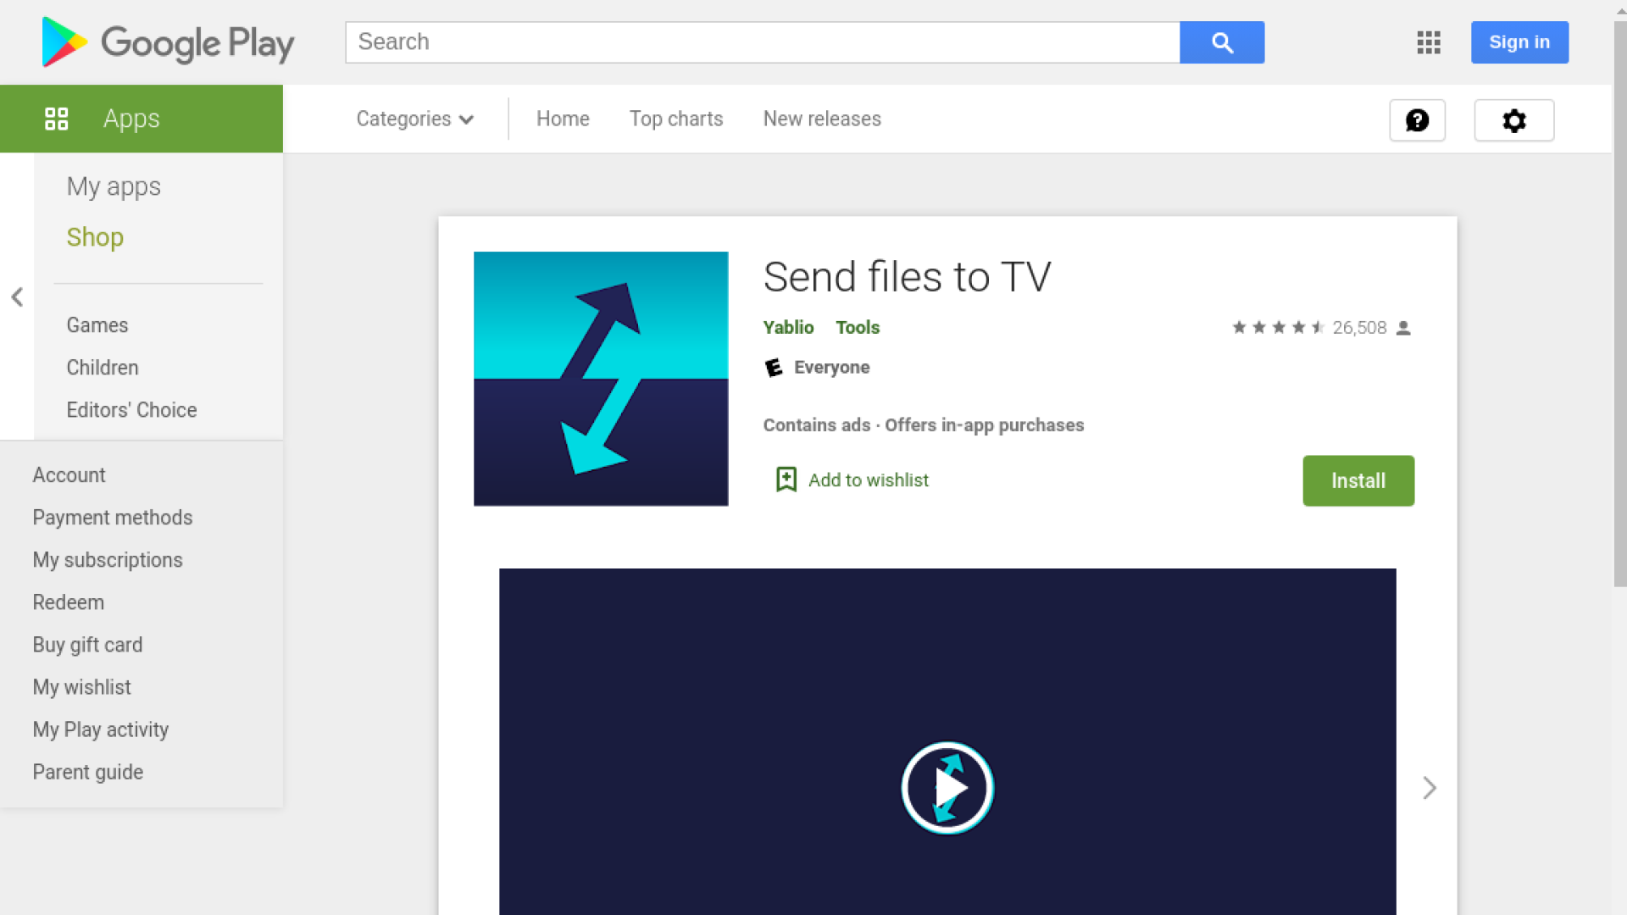1627x915 pixels.
Task: Switch to the Top charts tab
Action: [675, 119]
